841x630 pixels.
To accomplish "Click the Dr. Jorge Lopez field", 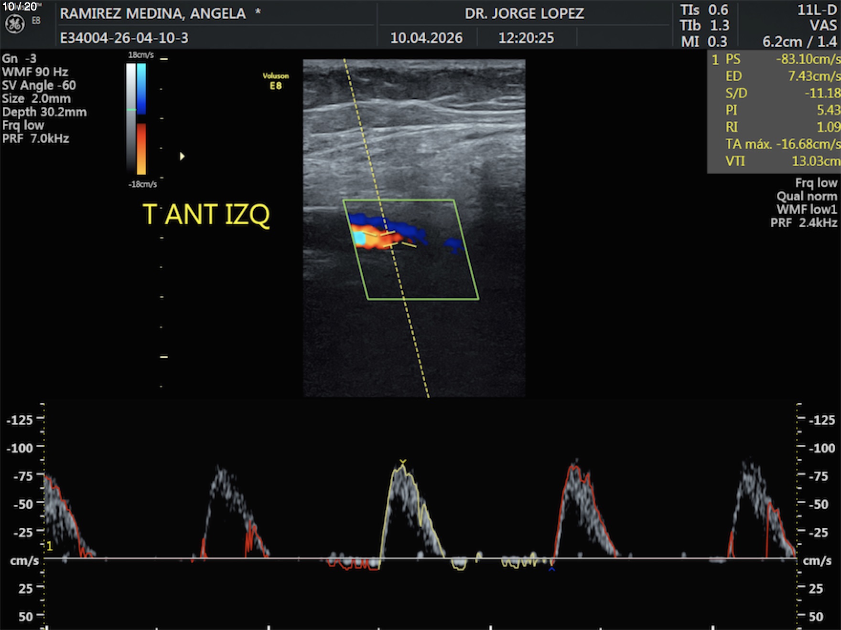I will point(524,13).
